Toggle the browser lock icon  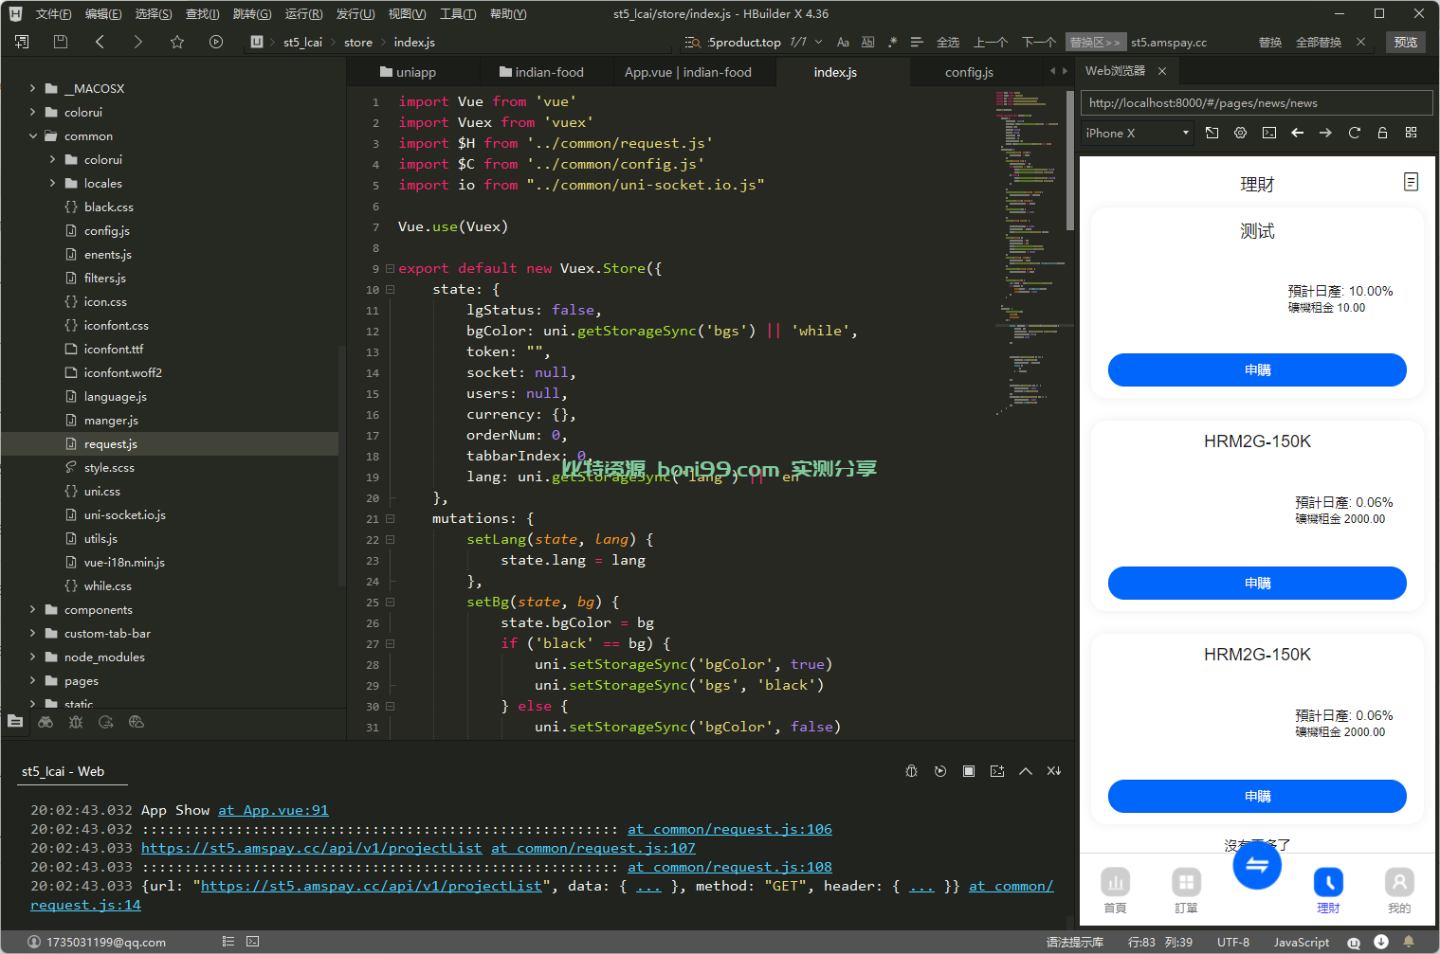point(1382,133)
